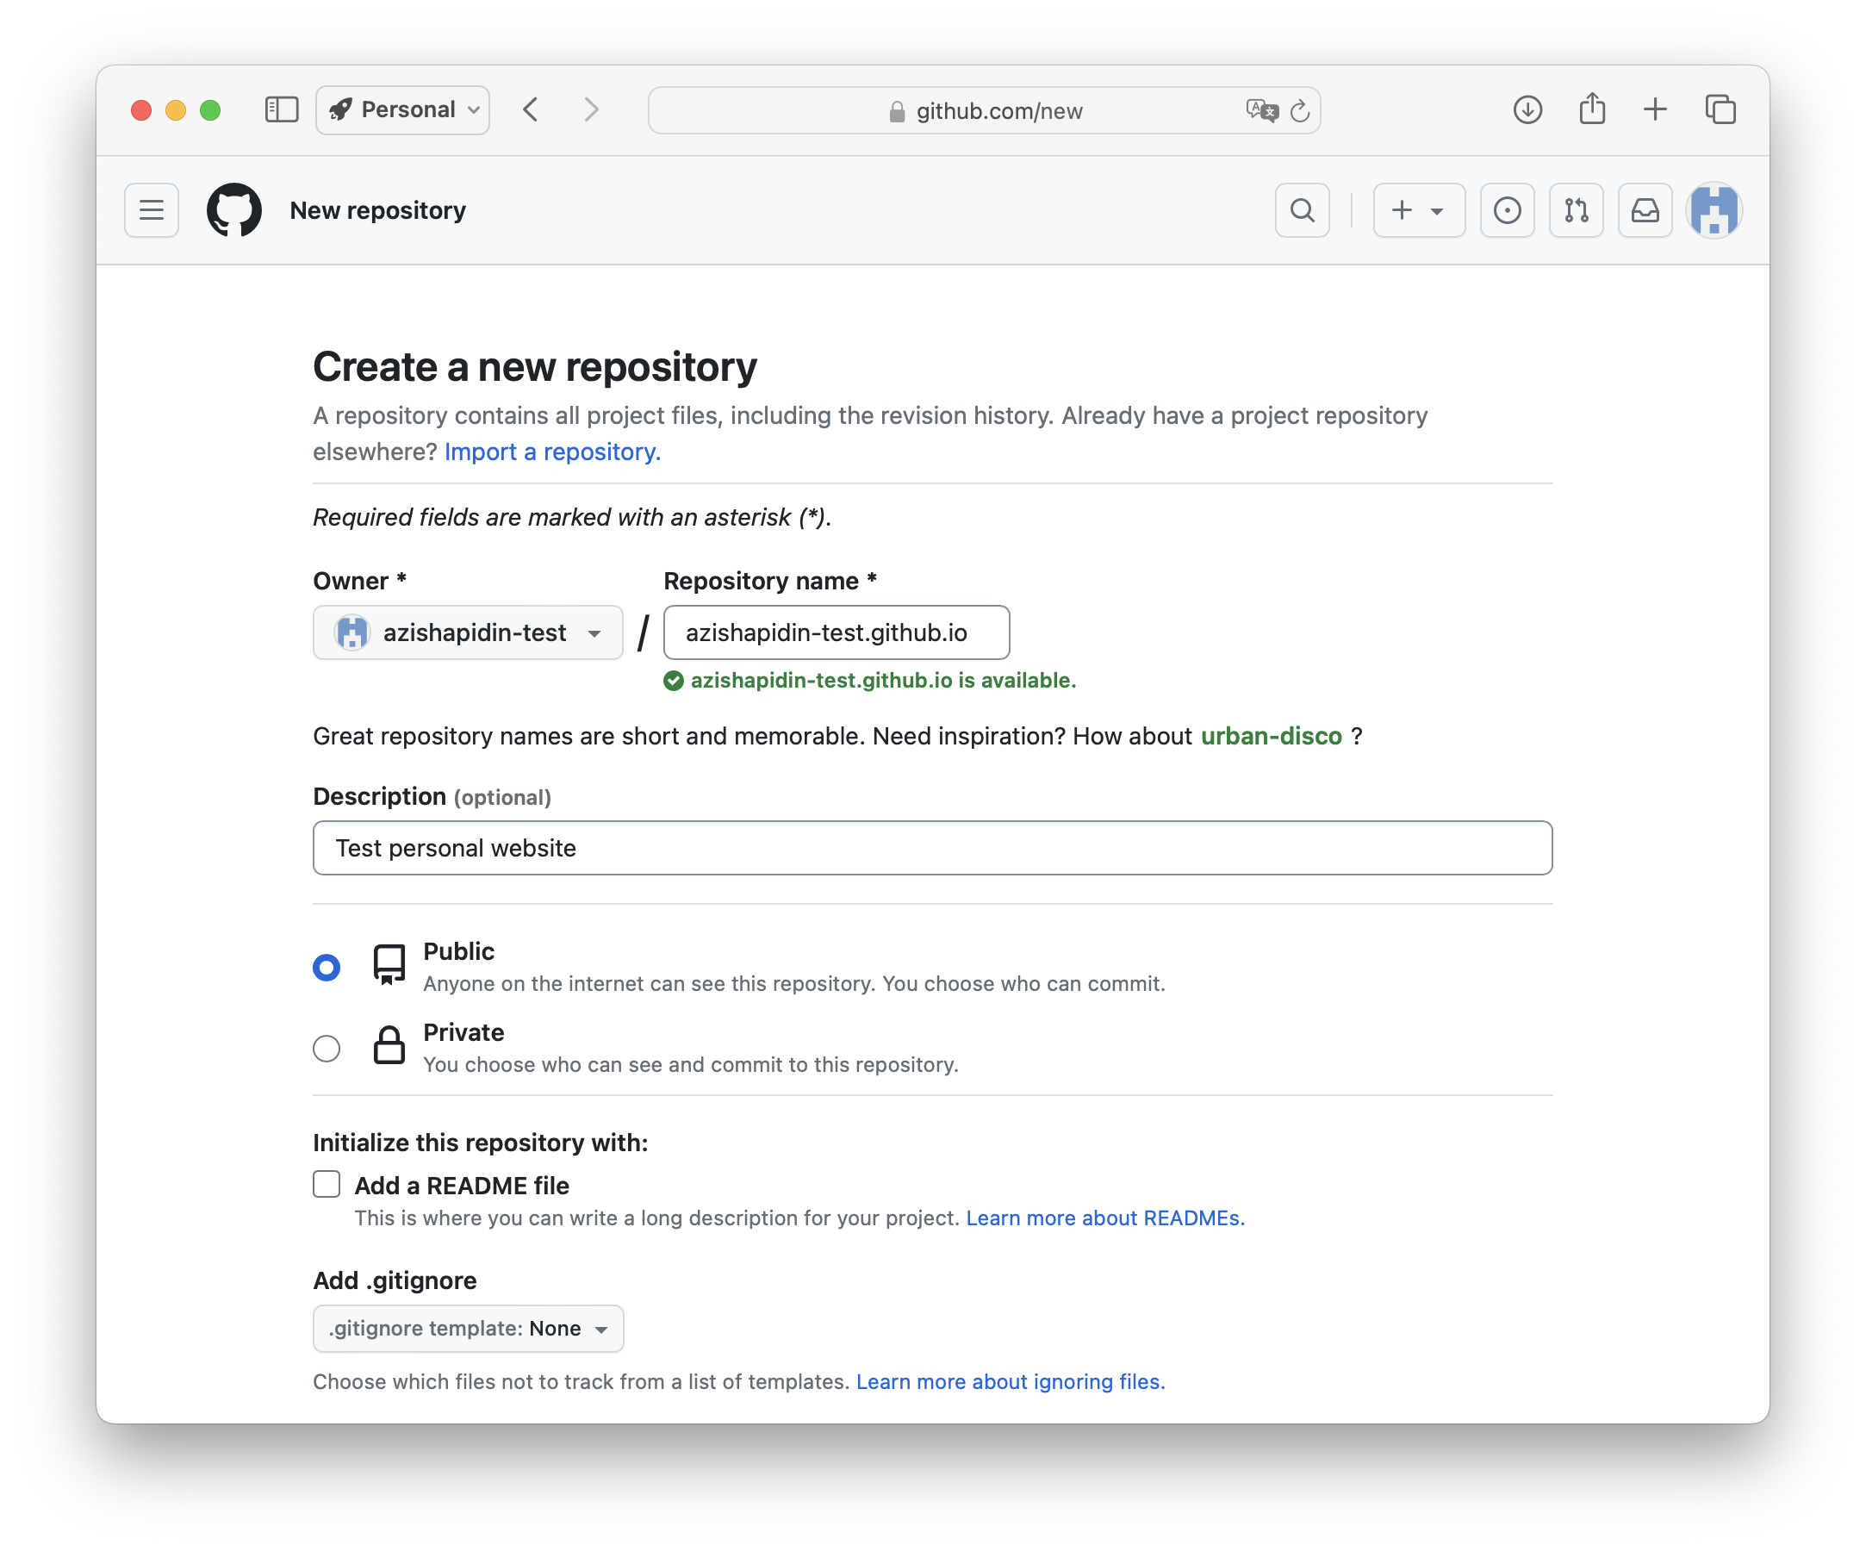Use the suggested name urban-disco
The width and height of the screenshot is (1866, 1551).
(x=1271, y=736)
